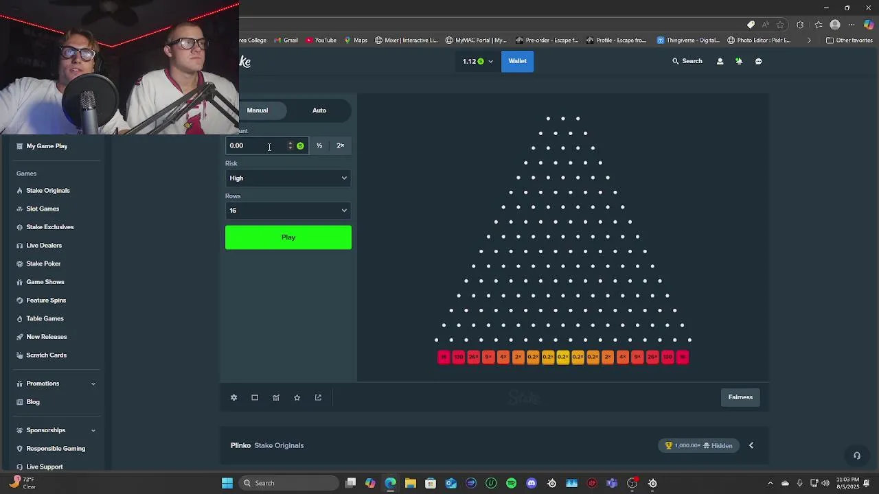Halve the bet with the ½ button
Image resolution: width=879 pixels, height=494 pixels.
[319, 145]
